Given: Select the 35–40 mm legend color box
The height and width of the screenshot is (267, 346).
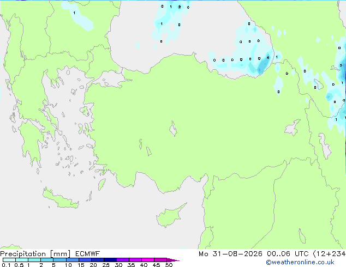Looking at the screenshot, I should [135, 260].
